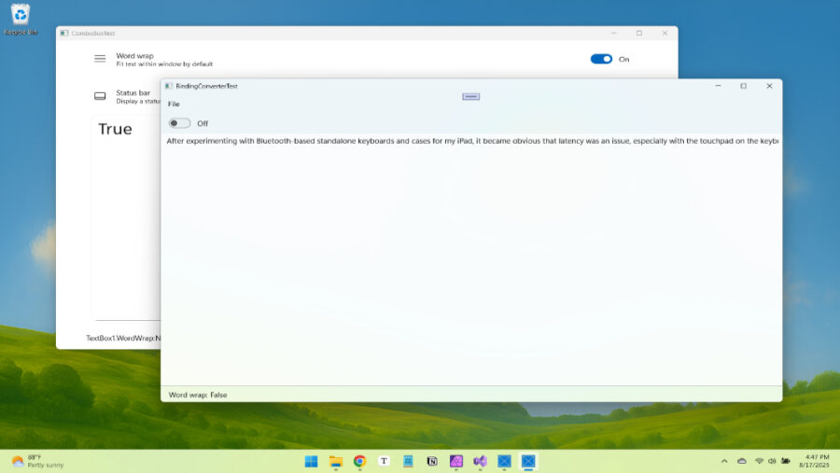Screen dimensions: 840x473
Task: Minimize the ComboBoxTest window
Action: [x=614, y=34]
